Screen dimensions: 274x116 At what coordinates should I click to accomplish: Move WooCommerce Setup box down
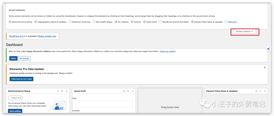(x=62, y=91)
